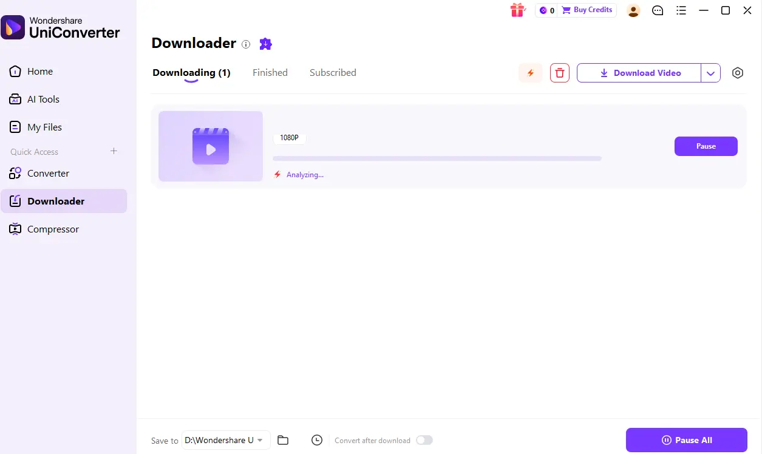Screen dimensions: 762x454
Task: Open the feedback chat bubble icon
Action: click(x=658, y=10)
